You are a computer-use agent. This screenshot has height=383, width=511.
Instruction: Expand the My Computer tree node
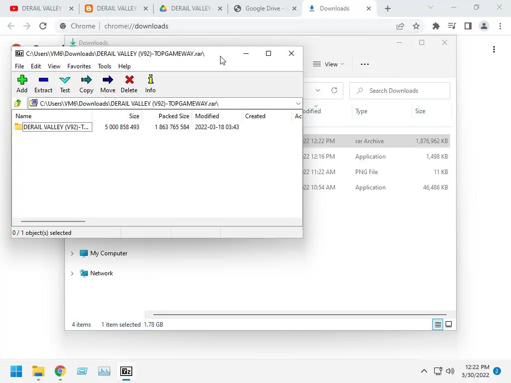[72, 253]
